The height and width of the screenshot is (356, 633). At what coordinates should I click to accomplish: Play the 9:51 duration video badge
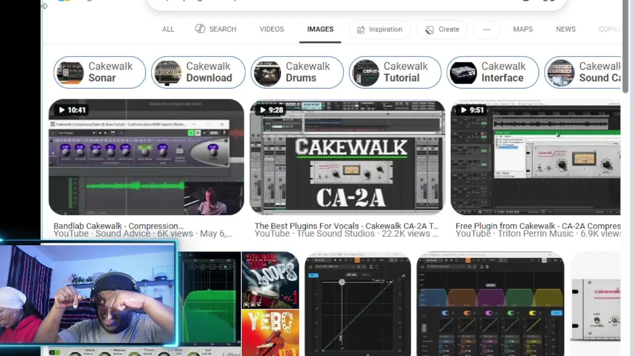coord(472,110)
